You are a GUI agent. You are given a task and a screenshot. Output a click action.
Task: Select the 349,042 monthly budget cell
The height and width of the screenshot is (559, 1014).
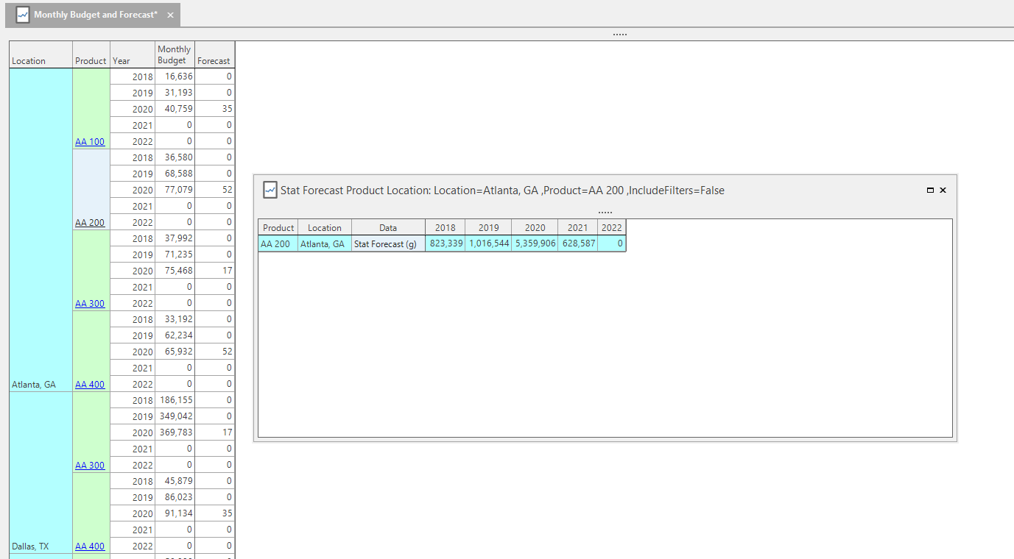click(x=175, y=416)
